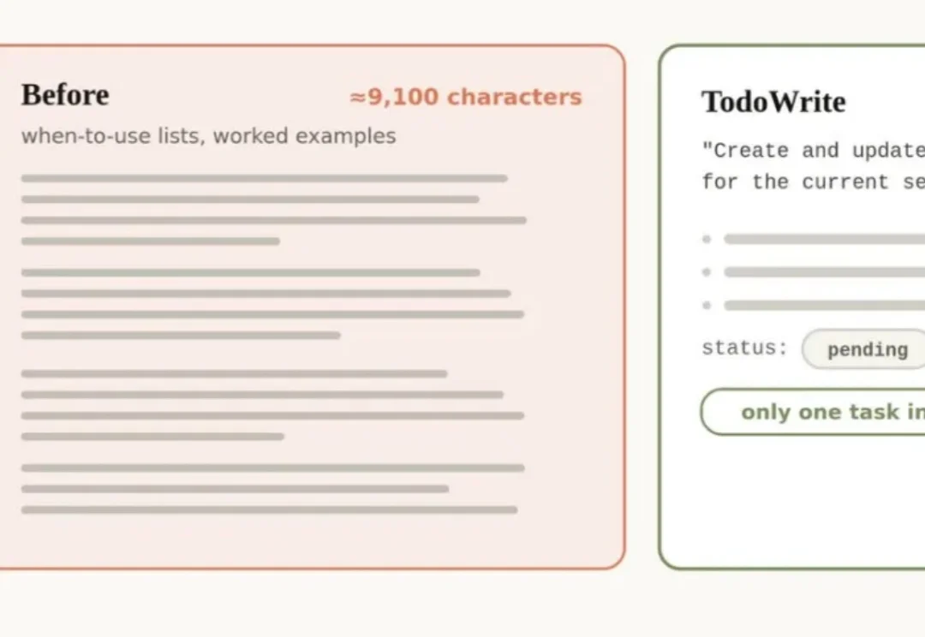The width and height of the screenshot is (925, 637).
Task: Click the final placeholder line in Before card
Action: pyautogui.click(x=270, y=509)
